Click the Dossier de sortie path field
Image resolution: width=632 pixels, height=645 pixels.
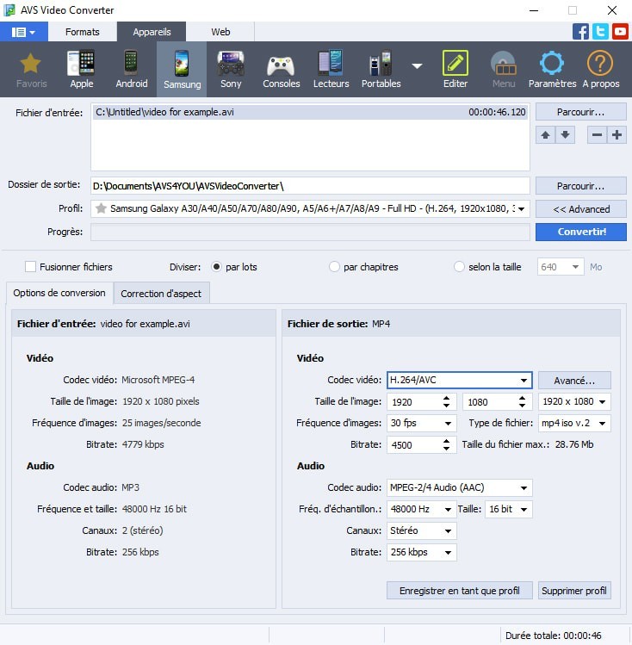point(310,186)
